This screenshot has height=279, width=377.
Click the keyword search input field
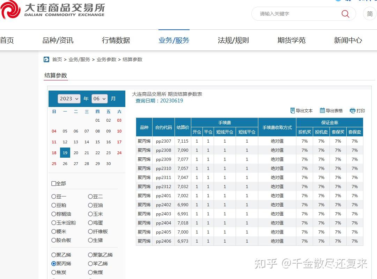pos(297,14)
